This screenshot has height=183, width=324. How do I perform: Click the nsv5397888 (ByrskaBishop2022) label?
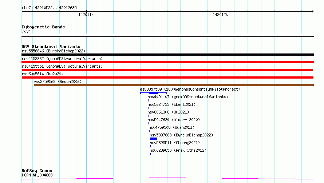pyautogui.click(x=181, y=135)
